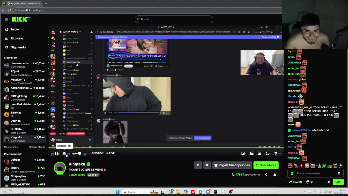Open the Conversando category link

(x=77, y=175)
